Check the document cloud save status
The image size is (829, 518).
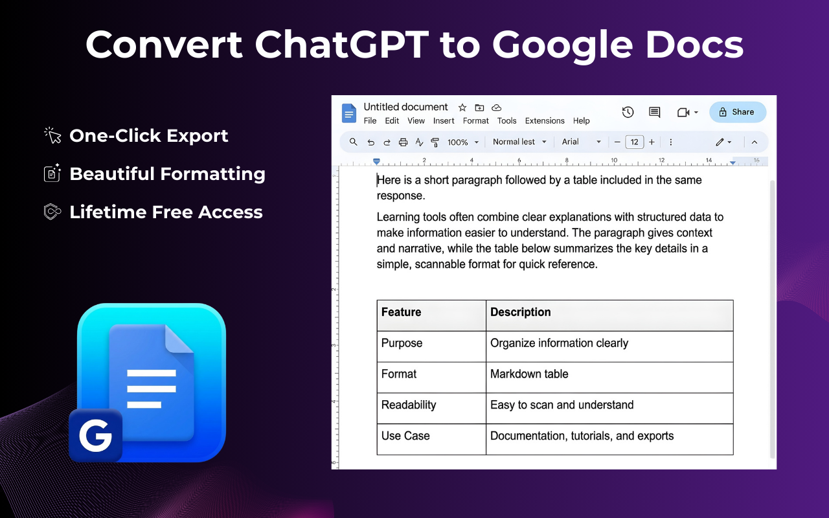pyautogui.click(x=496, y=107)
